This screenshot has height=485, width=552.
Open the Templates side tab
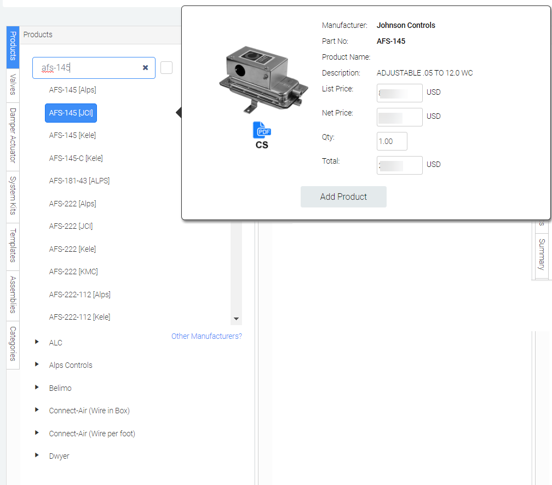pyautogui.click(x=13, y=247)
